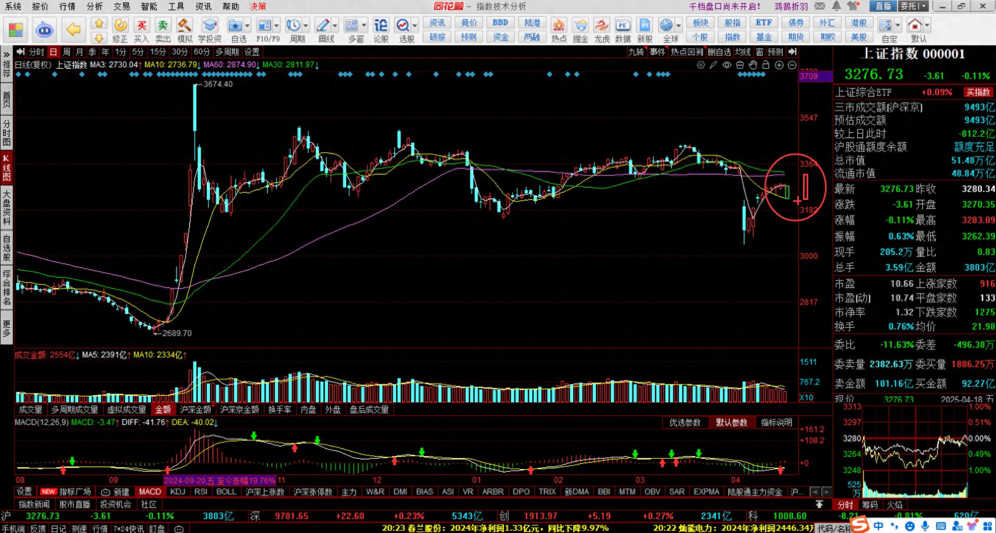The height and width of the screenshot is (533, 996).
Task: Click the 买入 (buy) toolbar icon
Action: pyautogui.click(x=141, y=30)
